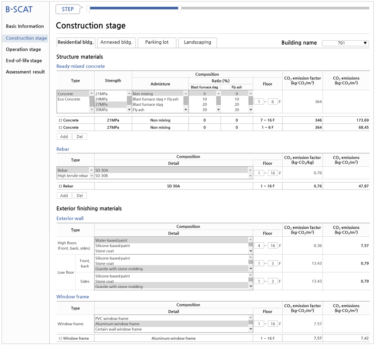Switch to the Parking lot tab
This screenshot has width=375, height=345.
157,42
